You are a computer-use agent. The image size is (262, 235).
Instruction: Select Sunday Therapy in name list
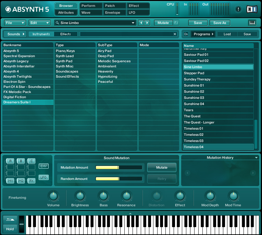click(x=218, y=79)
